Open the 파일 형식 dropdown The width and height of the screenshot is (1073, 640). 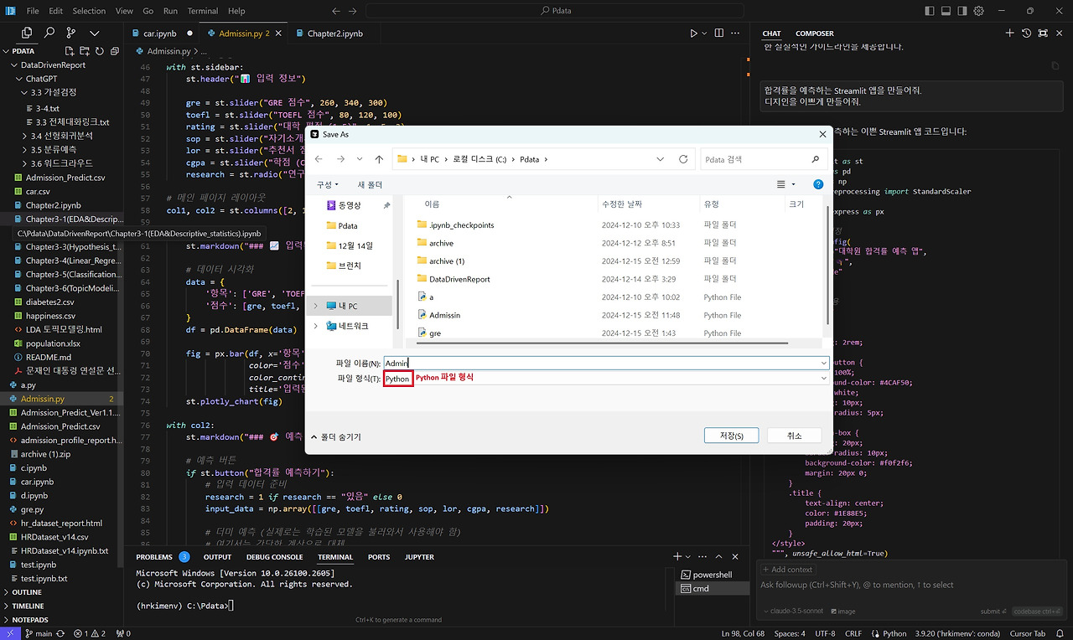(606, 379)
